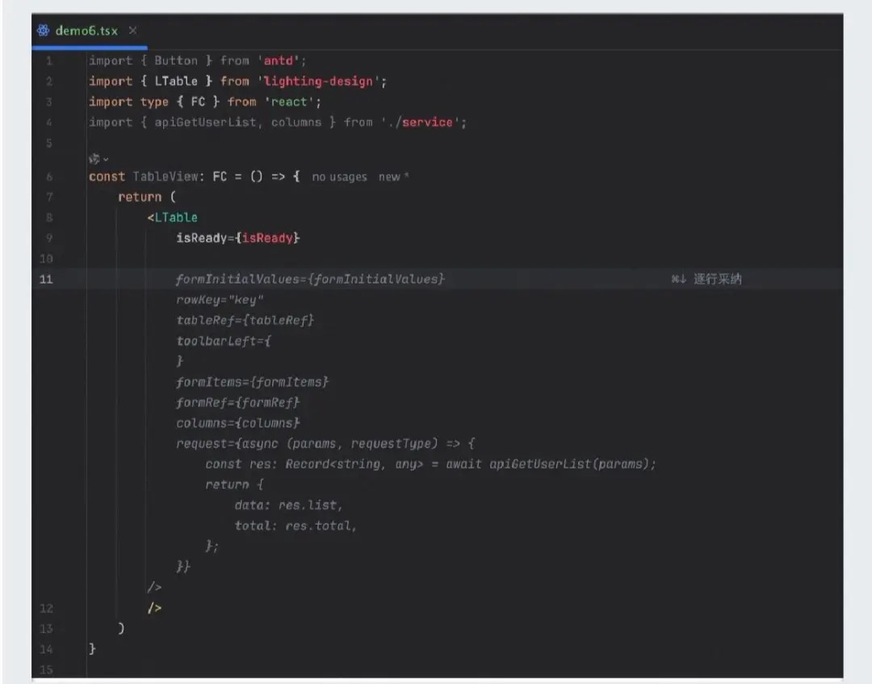Click the 'antd' import string
The width and height of the screenshot is (872, 684).
(x=278, y=61)
